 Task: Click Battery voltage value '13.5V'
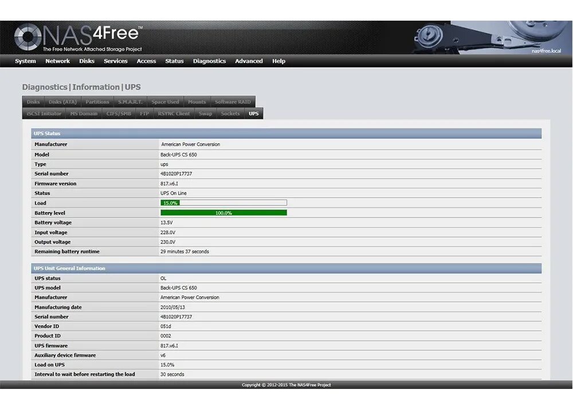tap(166, 222)
